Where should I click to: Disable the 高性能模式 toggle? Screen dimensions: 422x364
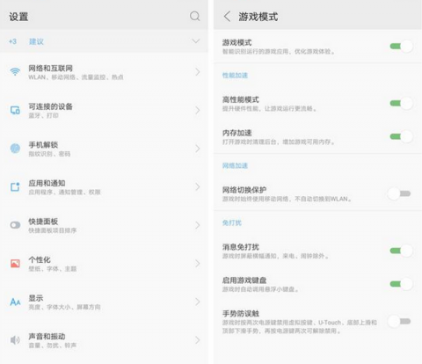[x=402, y=103]
